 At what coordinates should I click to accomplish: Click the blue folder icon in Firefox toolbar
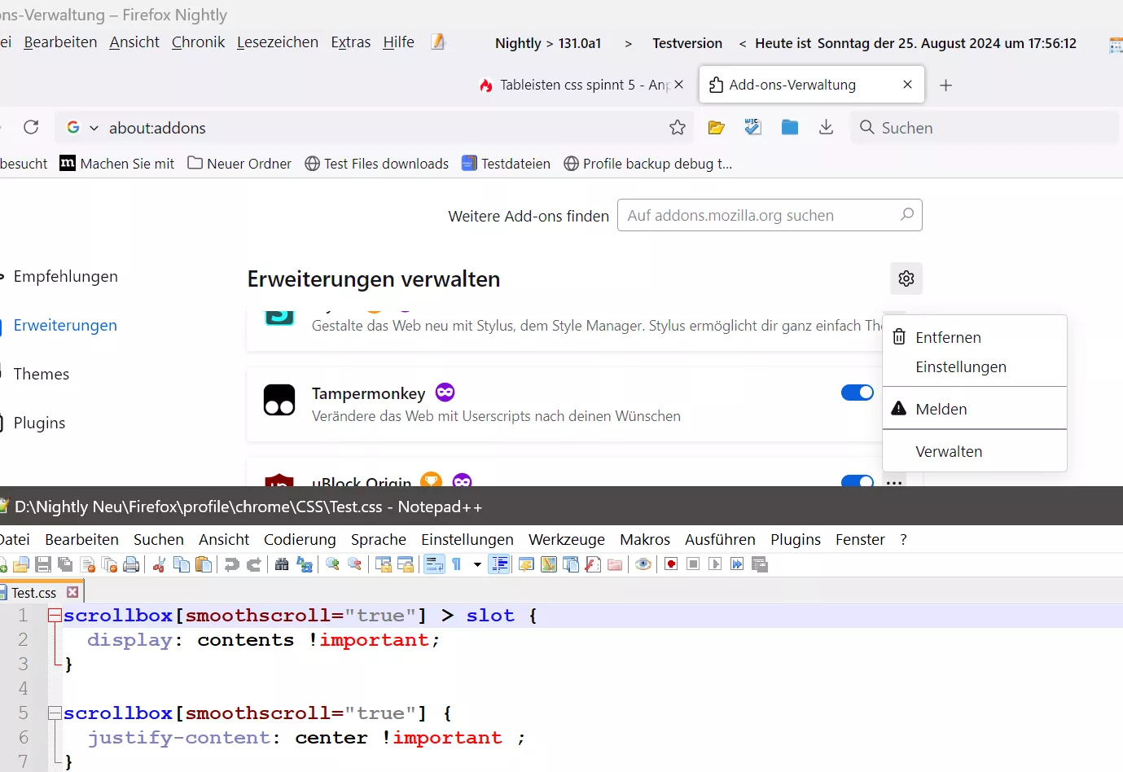pos(790,127)
